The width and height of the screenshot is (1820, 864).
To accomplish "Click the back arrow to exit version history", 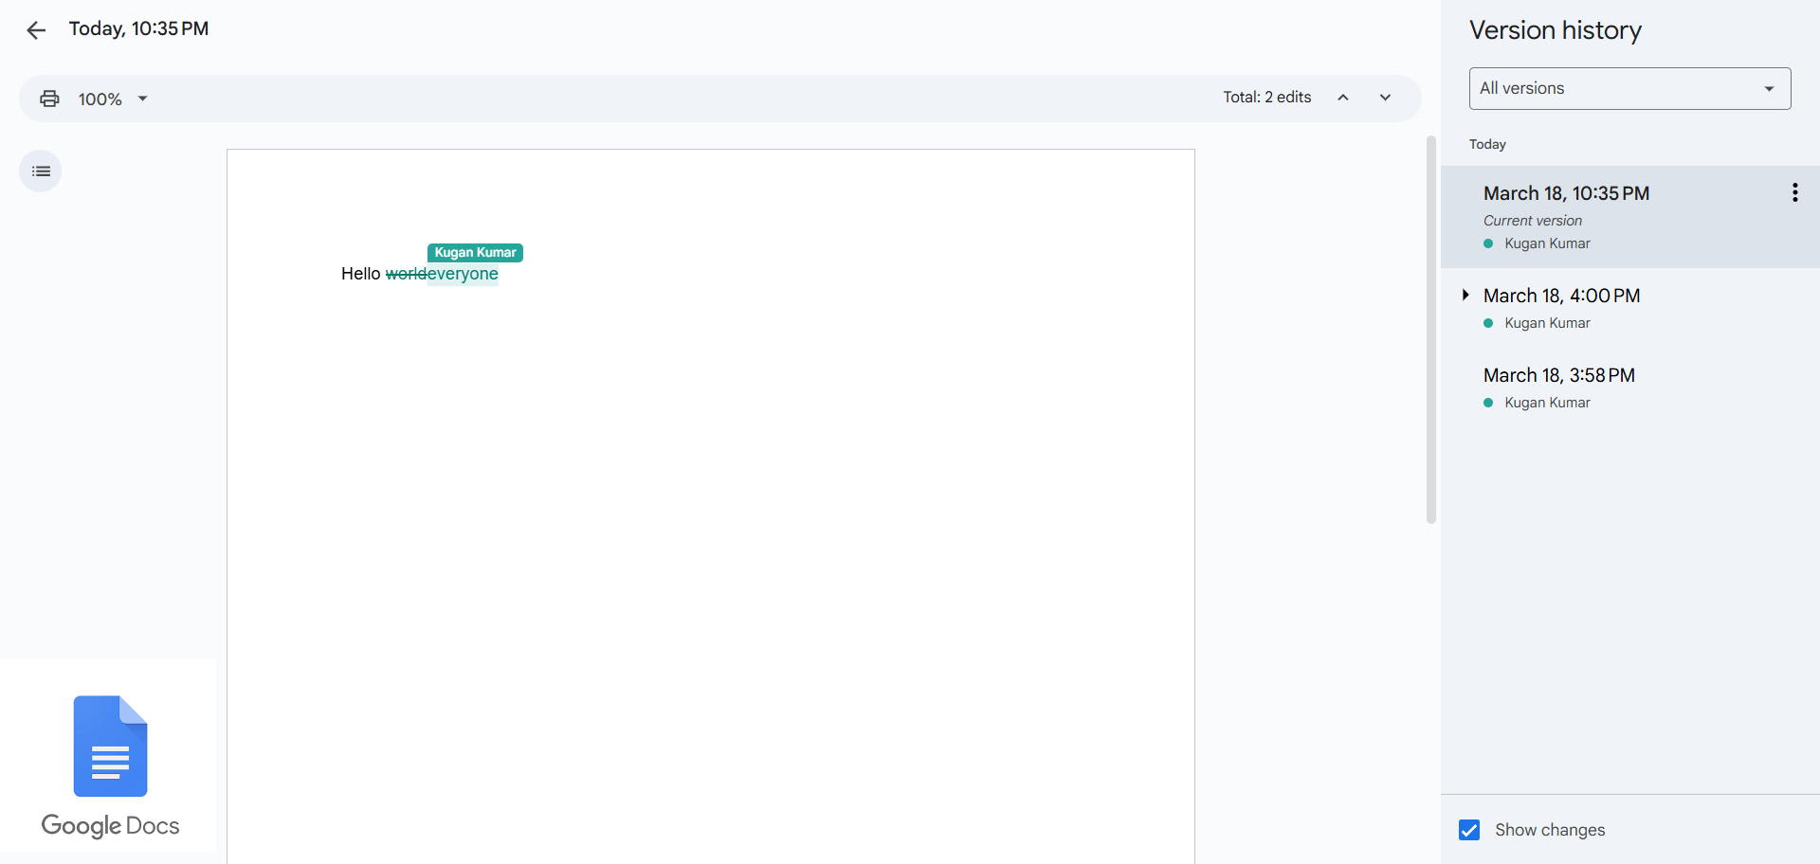I will 36,29.
